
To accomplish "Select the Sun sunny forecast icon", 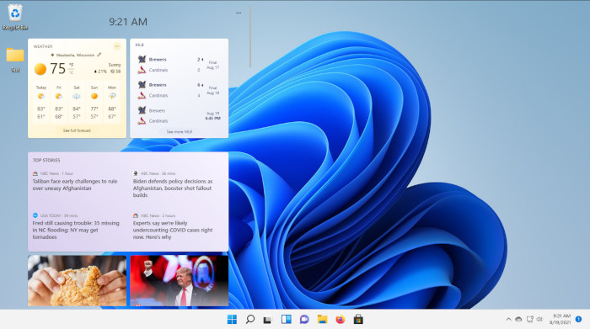I will [94, 96].
